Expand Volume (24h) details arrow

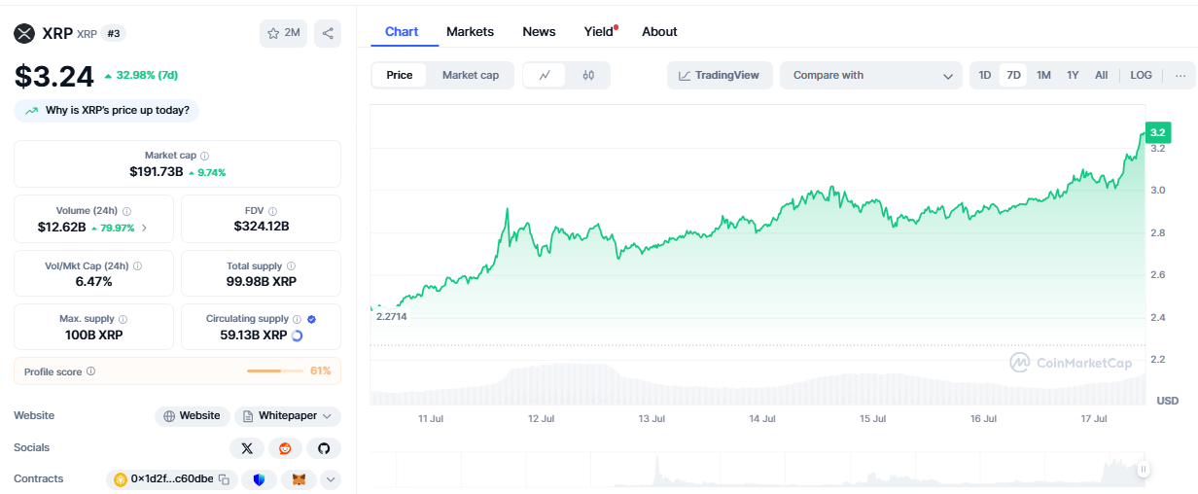tap(145, 228)
